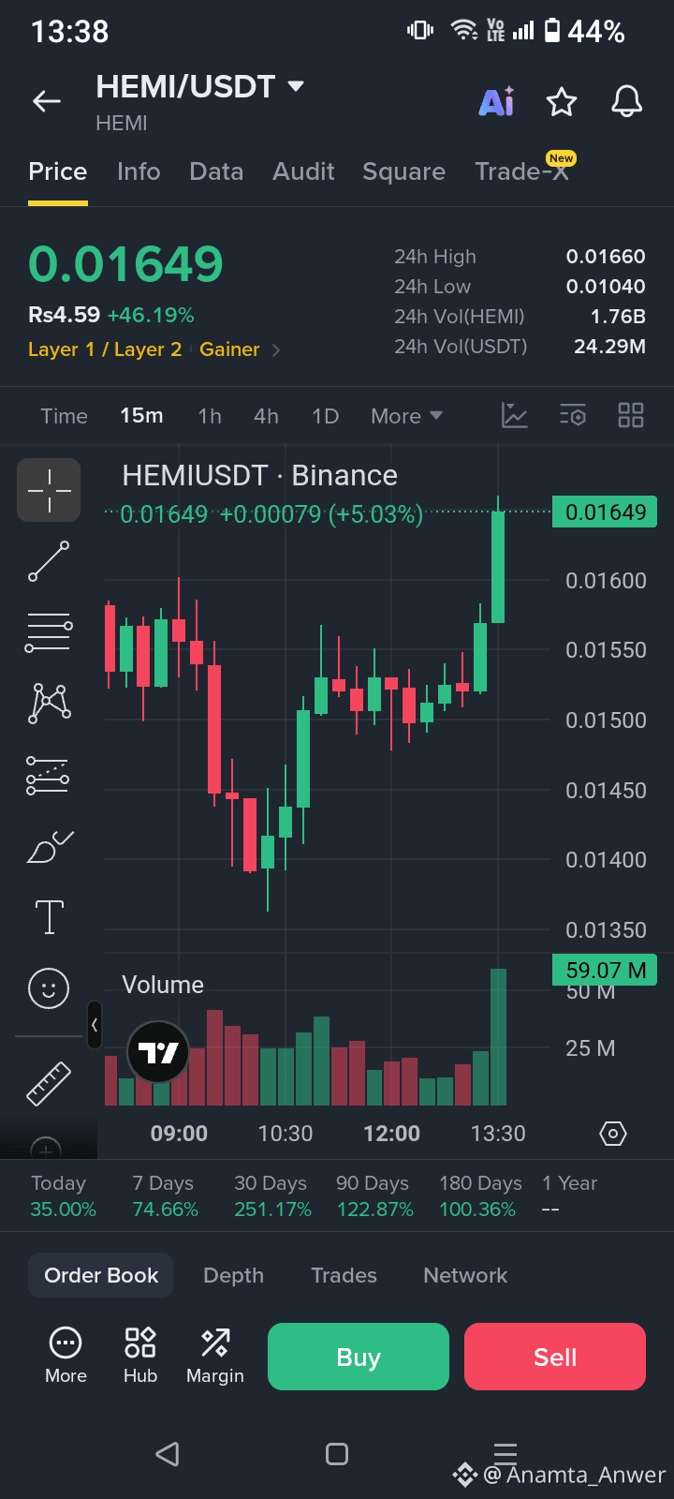Tap the 7 Days 74.66% performance

pos(165,1196)
